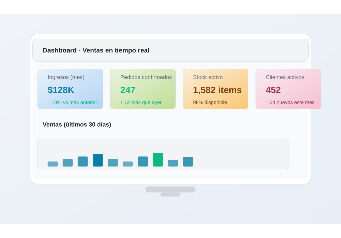
Task: Select the 98% disponible text
Action: (x=210, y=103)
